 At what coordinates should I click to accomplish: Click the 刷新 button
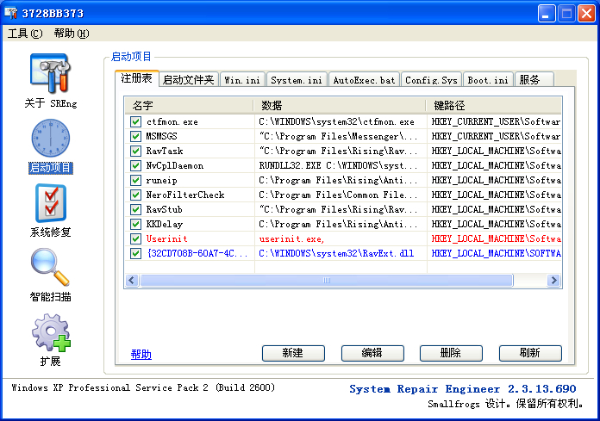tap(530, 353)
